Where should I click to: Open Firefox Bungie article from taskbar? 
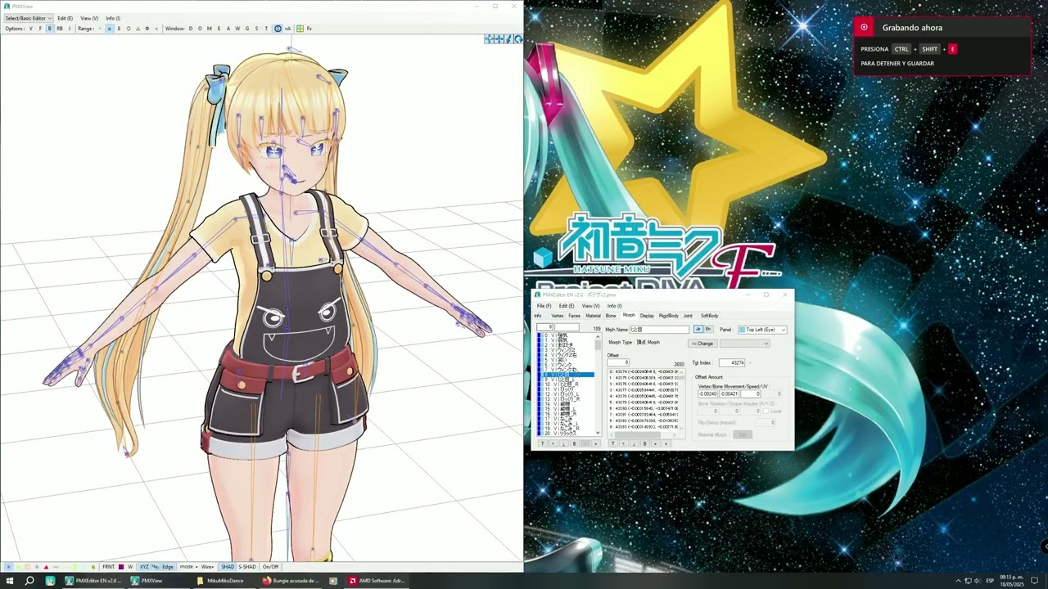click(291, 581)
